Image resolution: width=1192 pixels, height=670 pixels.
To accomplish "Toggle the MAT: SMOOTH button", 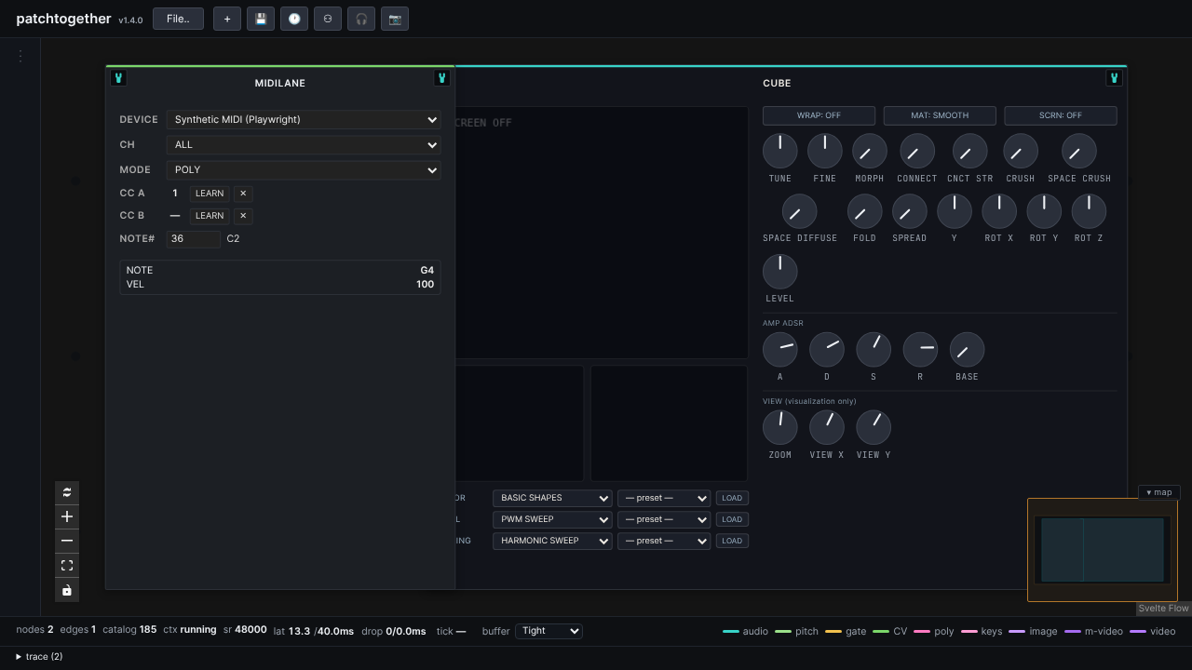I will coord(940,115).
